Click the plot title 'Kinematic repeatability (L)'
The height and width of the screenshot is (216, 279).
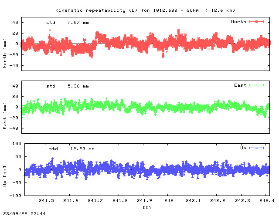tap(96, 10)
